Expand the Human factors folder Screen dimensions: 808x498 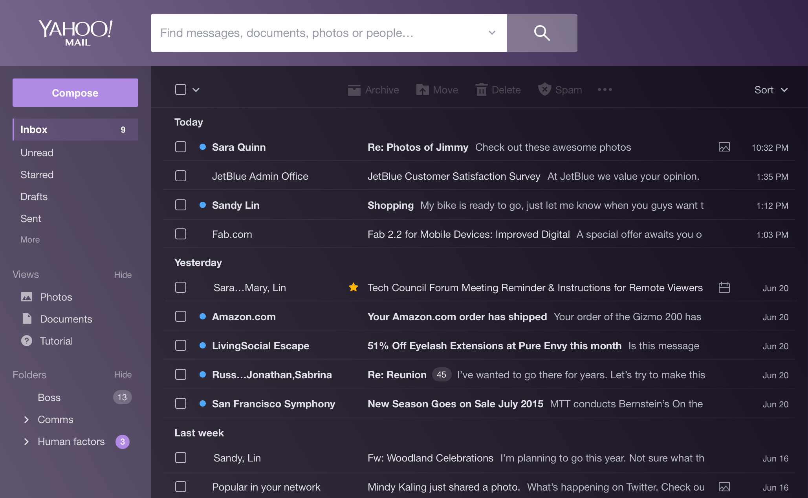point(26,441)
